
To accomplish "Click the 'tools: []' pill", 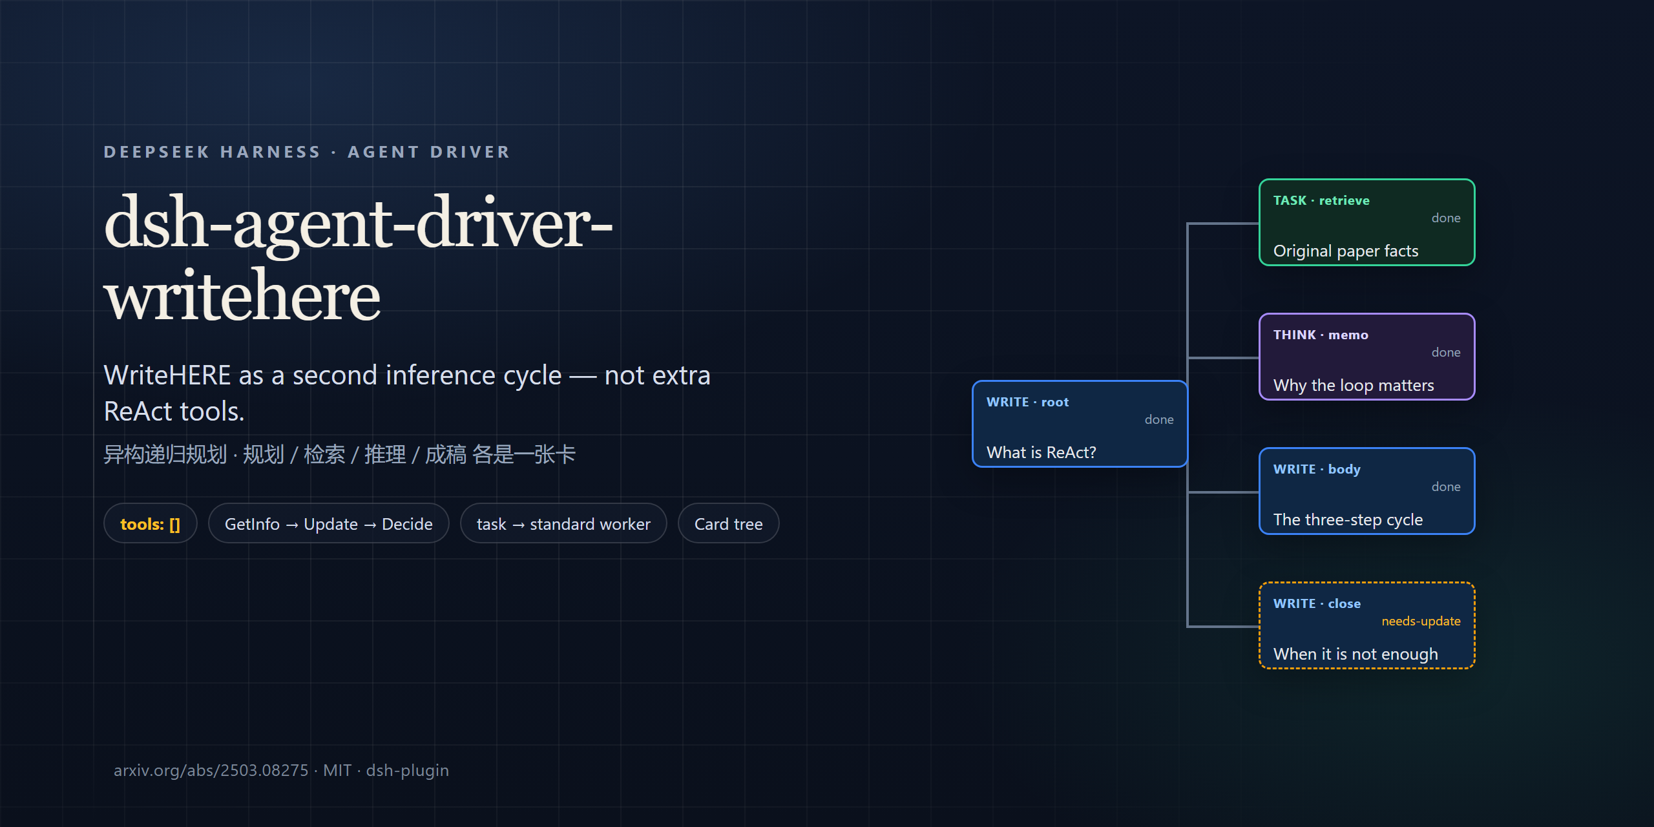I will [150, 523].
